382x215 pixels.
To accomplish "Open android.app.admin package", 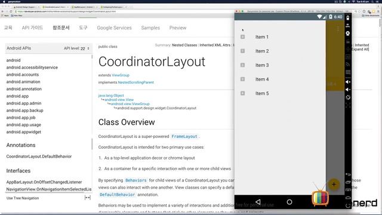I will click(x=24, y=103).
